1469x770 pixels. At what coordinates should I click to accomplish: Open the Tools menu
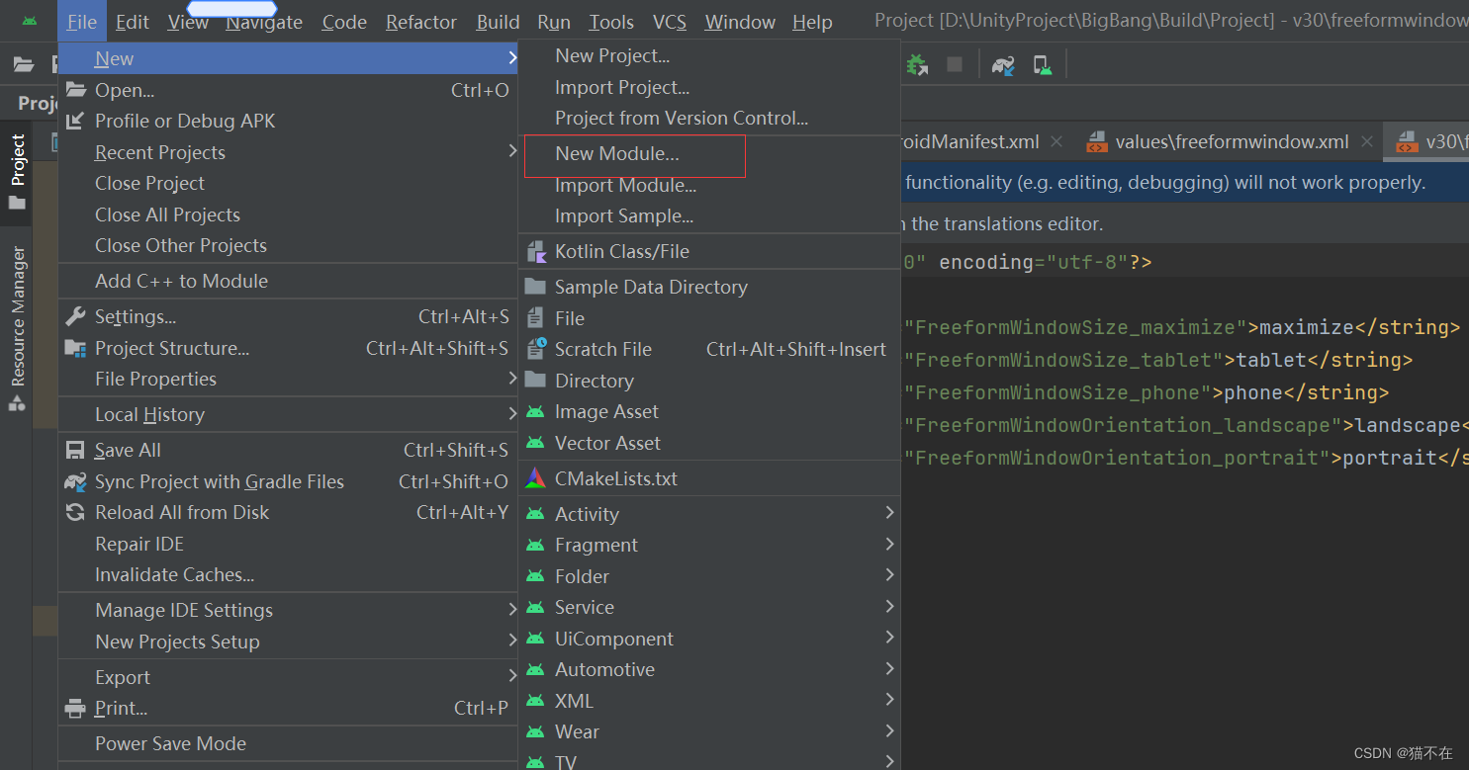coord(611,22)
